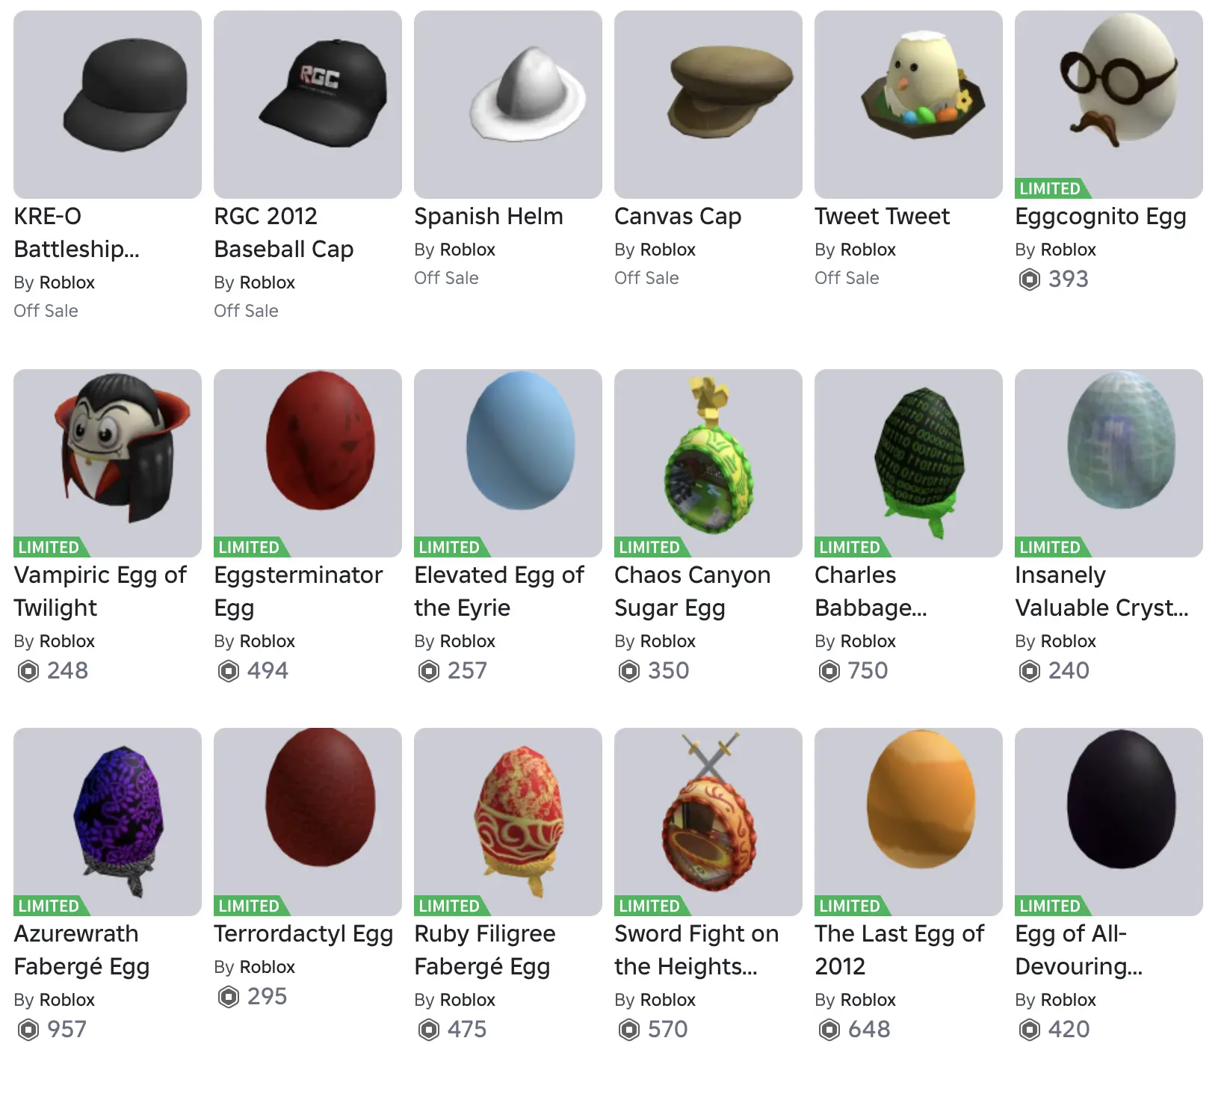Click the Robux icon beside 957 price
The height and width of the screenshot is (1097, 1230).
[x=28, y=1030]
